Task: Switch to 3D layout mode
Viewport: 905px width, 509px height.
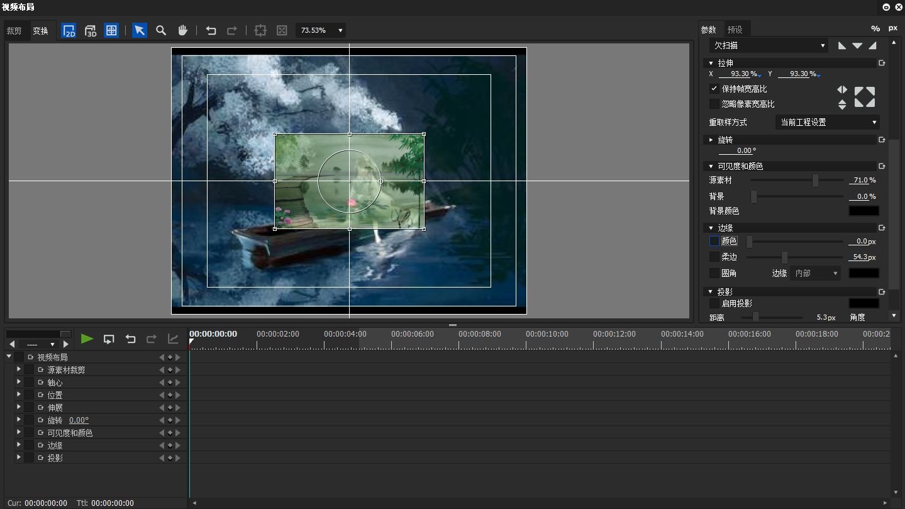Action: pos(91,31)
